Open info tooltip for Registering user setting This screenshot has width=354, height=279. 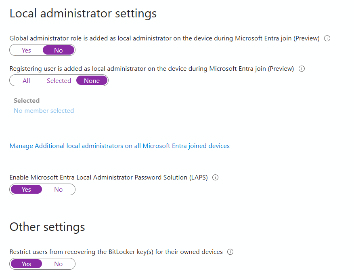tap(302, 69)
